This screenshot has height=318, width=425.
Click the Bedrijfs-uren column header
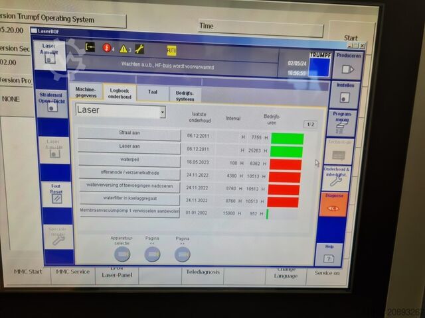click(x=272, y=119)
